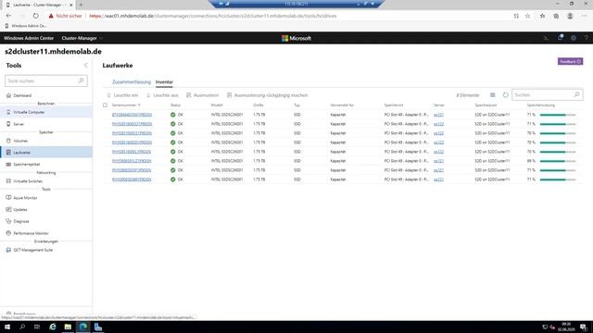Viewport: 593px width, 333px height.
Task: Sort by the Modell column header
Action: [x=217, y=105]
